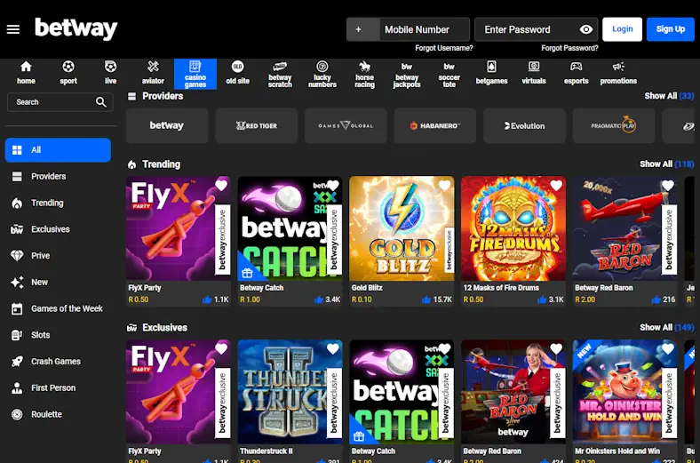Filter by Pragmatic Play provider
This screenshot has width=700, height=463.
pyautogui.click(x=614, y=126)
